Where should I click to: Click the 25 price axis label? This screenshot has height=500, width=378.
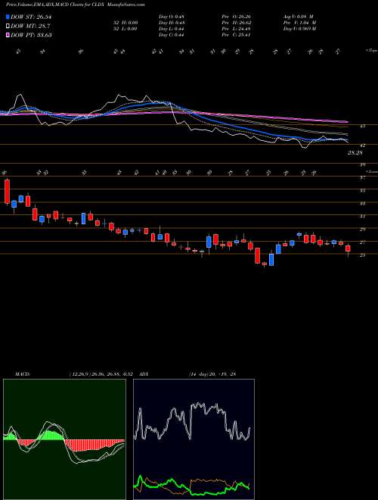coord(362,255)
